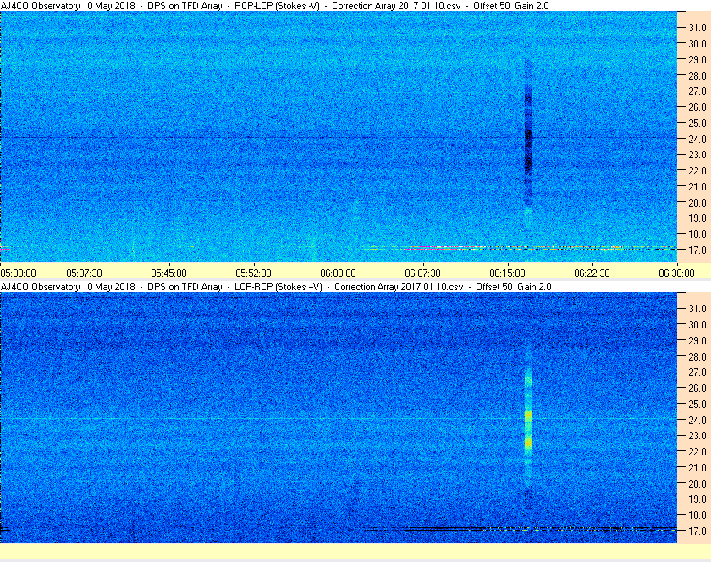Viewport: 711px width, 562px height.
Task: Select the 22.0 frequency label in Stokes -V chart
Action: [697, 171]
